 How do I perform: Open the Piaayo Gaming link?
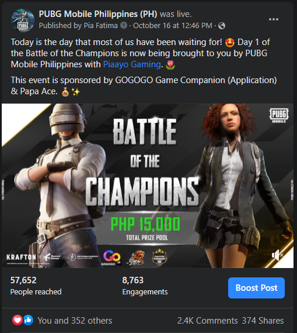click(132, 64)
